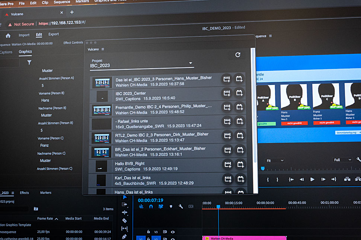Insert BR_Das ist ei_2 Personen into timeline
Viewport: 361px width, 240px height.
(x=228, y=150)
